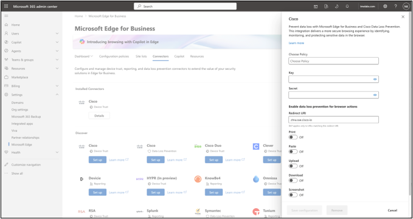Click the Settings gear in sidebar
Screen dimensions: 413x219
pos(6,95)
